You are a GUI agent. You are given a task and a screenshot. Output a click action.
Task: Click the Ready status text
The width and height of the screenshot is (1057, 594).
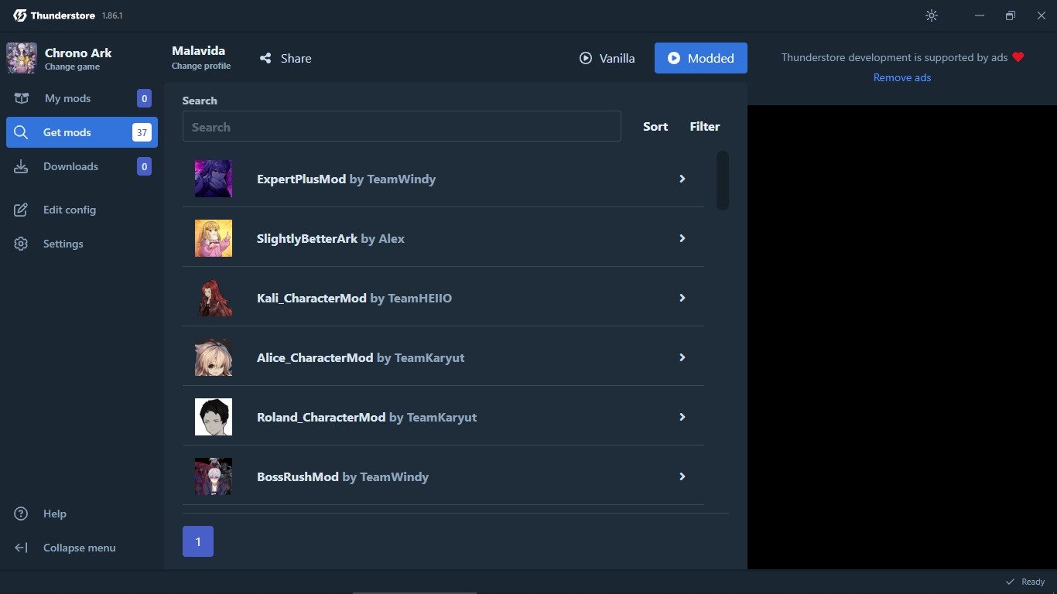pyautogui.click(x=1033, y=582)
